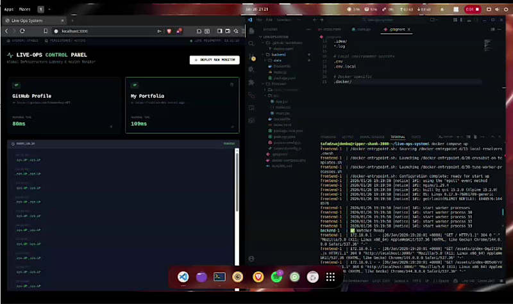Open the Brave Shields icon

click(x=169, y=31)
